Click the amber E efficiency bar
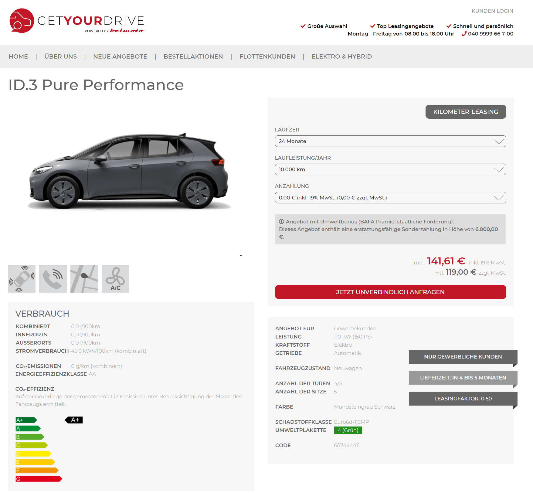Image resolution: width=533 pixels, height=493 pixels. click(x=35, y=462)
